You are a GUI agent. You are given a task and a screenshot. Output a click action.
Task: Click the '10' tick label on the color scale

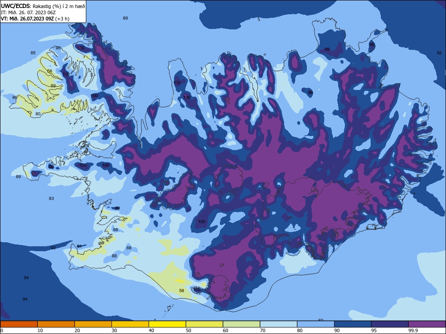point(40,330)
